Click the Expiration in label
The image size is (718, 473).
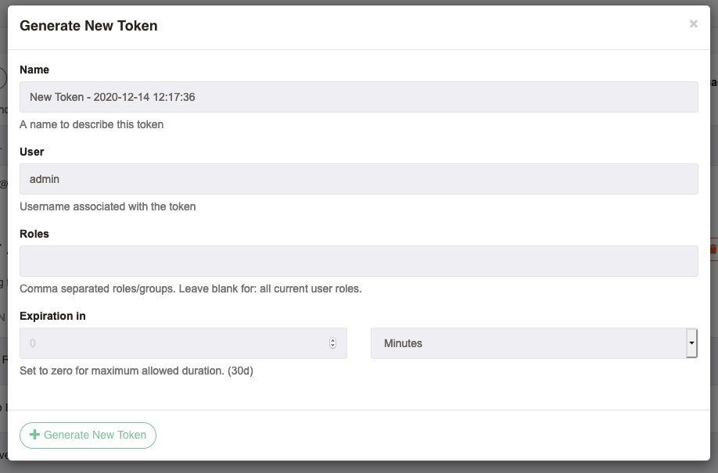tap(52, 316)
